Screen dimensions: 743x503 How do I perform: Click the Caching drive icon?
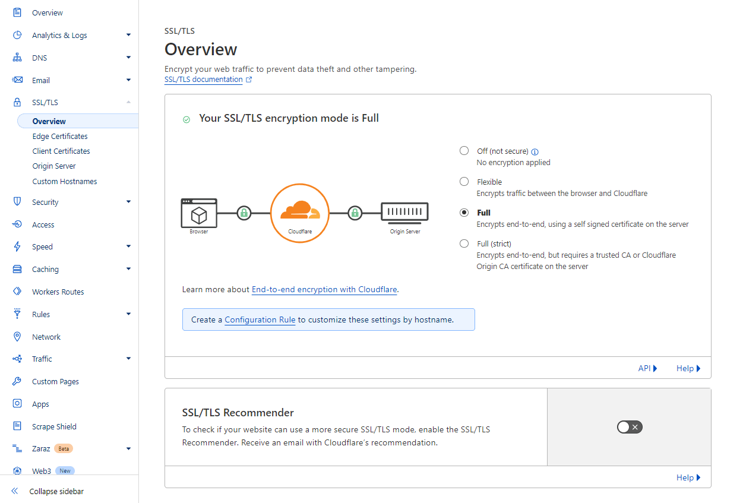click(17, 269)
